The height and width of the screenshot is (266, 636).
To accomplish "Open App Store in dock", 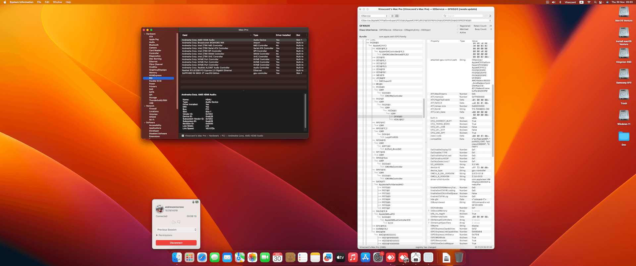I will [x=365, y=257].
